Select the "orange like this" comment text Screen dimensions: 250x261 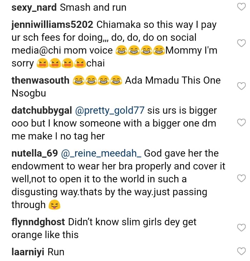coord(45,235)
